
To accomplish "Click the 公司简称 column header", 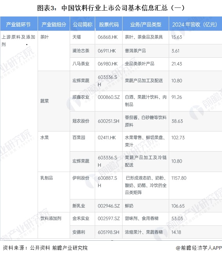I will [82, 24].
